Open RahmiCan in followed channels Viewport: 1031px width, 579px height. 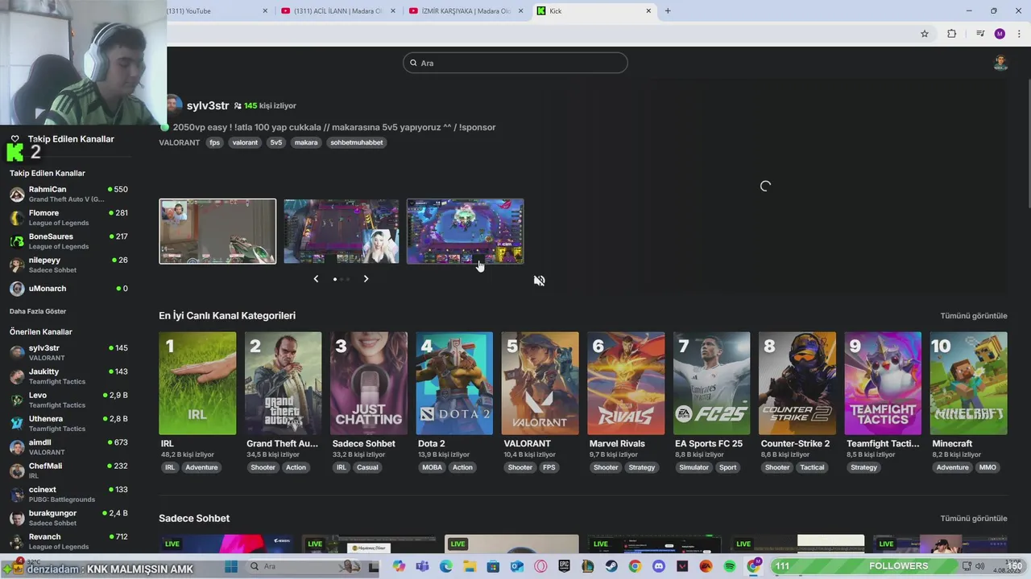(x=68, y=194)
